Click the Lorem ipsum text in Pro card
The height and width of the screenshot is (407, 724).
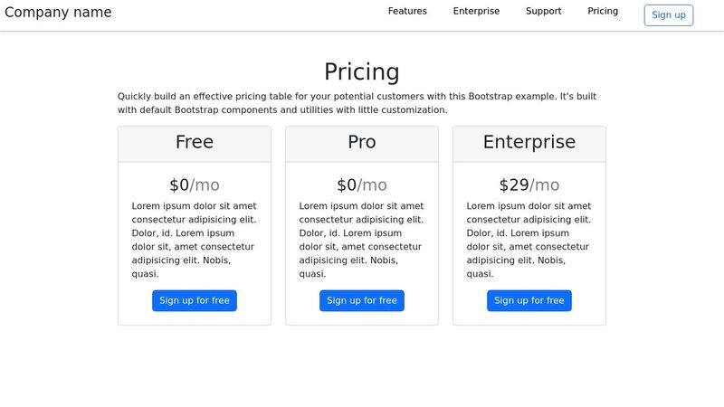click(x=361, y=240)
